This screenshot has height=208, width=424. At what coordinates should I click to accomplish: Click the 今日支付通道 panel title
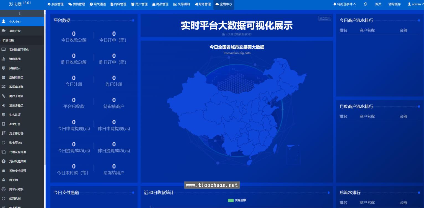66,193
